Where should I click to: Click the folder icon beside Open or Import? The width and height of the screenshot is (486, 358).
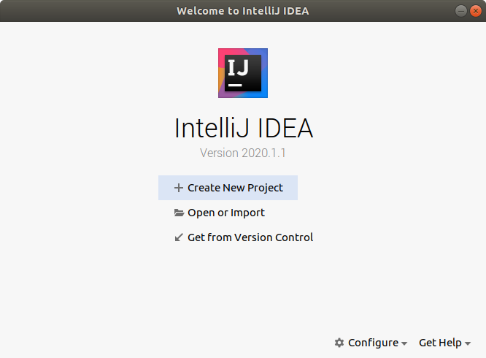point(179,213)
